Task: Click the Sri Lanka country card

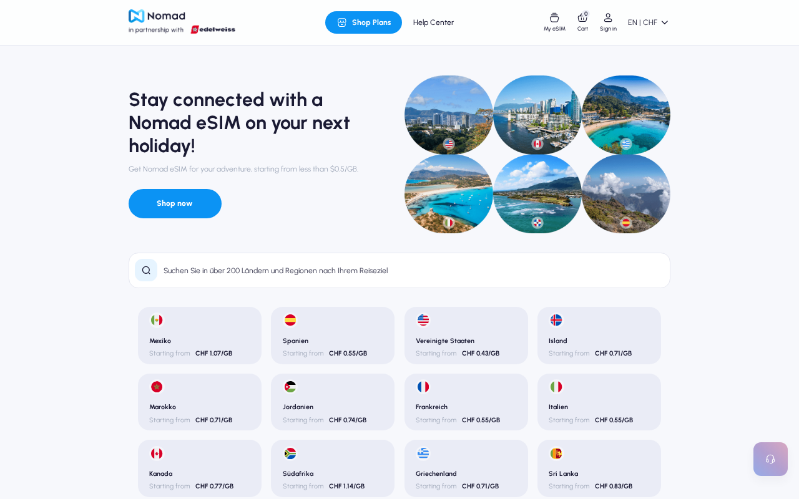Action: [x=599, y=468]
